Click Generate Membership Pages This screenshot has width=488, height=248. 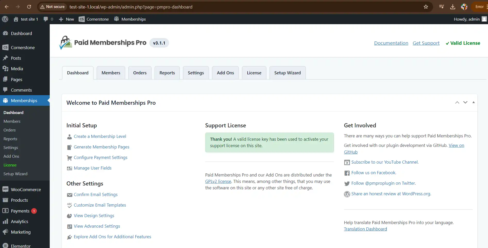pos(102,147)
